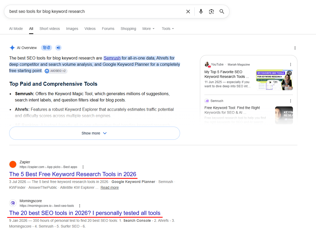This screenshot has height=232, width=316.
Task: Open Semrush Free Keyword Tool thumbnail
Action: pos(284,115)
